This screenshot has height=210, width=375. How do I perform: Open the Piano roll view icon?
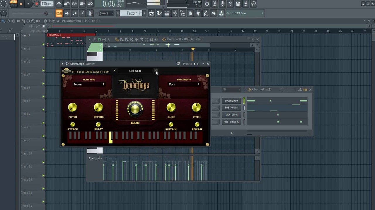pos(159,13)
